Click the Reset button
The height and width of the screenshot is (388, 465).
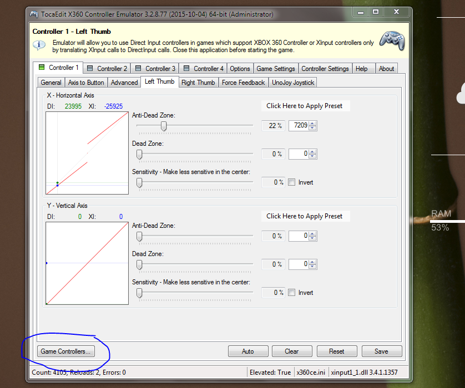pos(337,351)
